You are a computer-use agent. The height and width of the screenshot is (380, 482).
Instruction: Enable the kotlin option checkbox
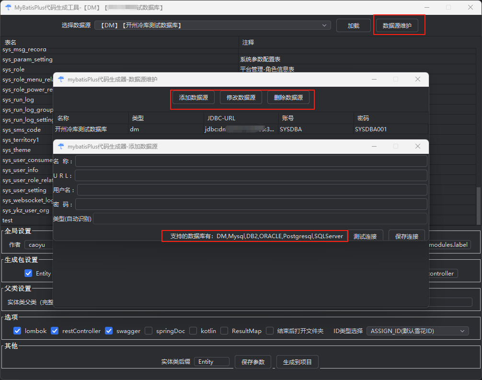(193, 331)
